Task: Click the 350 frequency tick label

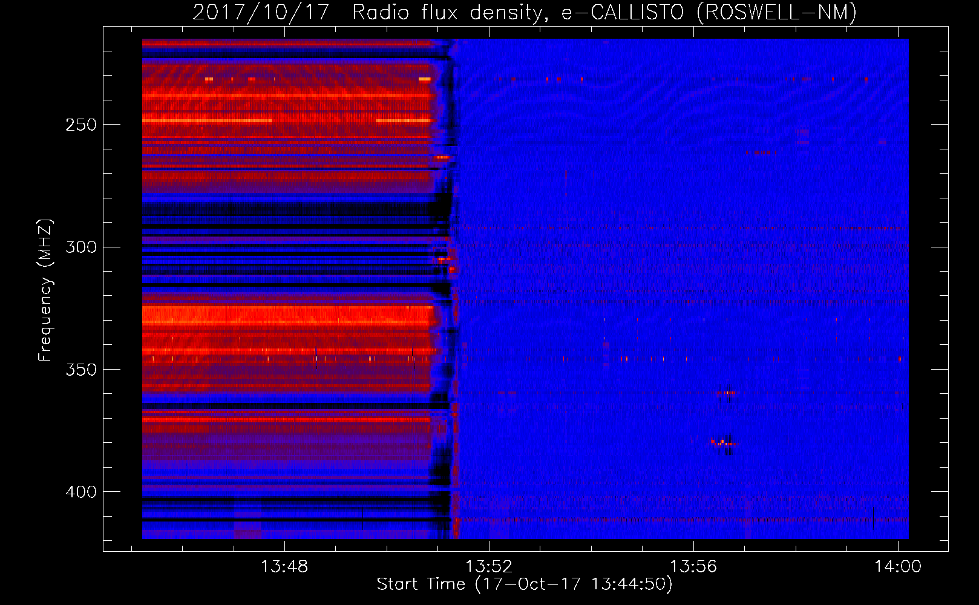Action: point(81,370)
